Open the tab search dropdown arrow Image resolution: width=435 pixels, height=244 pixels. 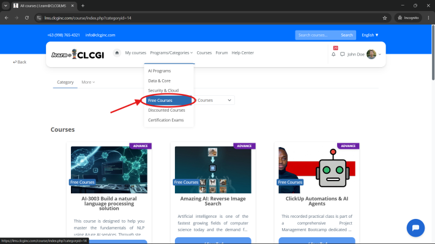[6, 6]
